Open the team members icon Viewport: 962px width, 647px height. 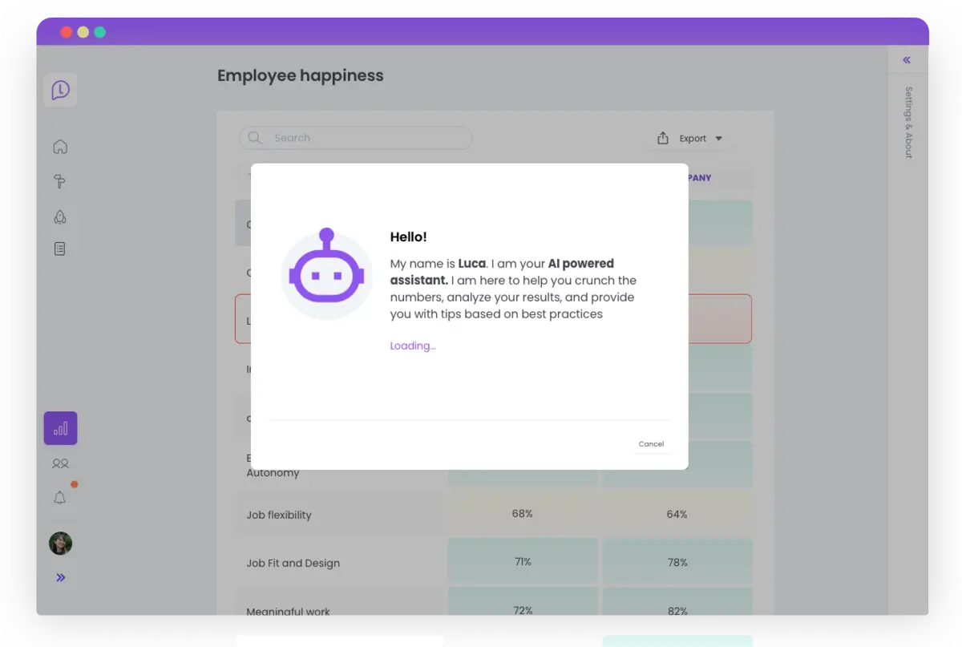(x=59, y=463)
